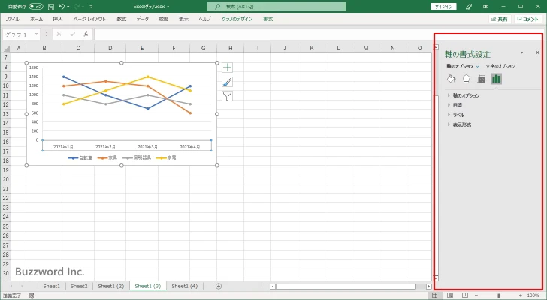This screenshot has height=300, width=547.
Task: Click the insert function fx icon
Action: click(x=86, y=34)
